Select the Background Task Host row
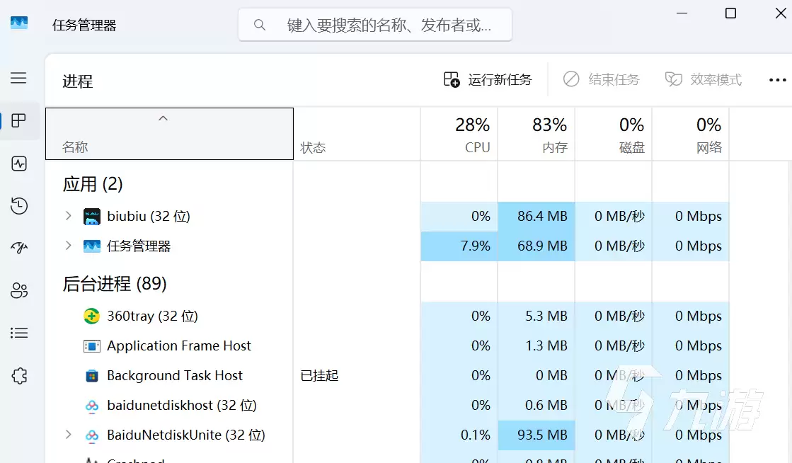Image resolution: width=792 pixels, height=463 pixels. (x=387, y=376)
